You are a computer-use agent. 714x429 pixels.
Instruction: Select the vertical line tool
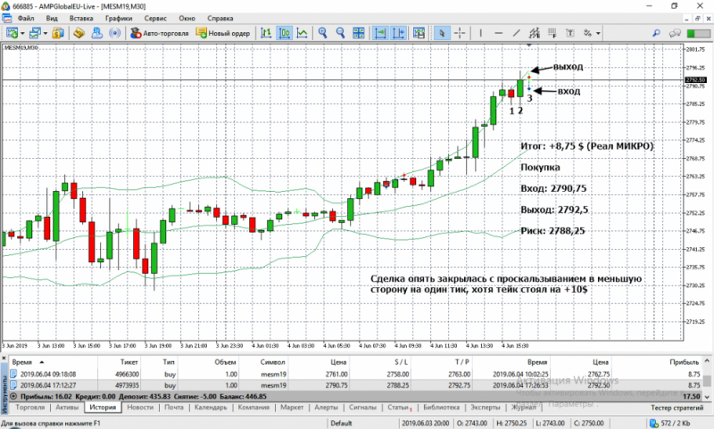click(x=481, y=33)
